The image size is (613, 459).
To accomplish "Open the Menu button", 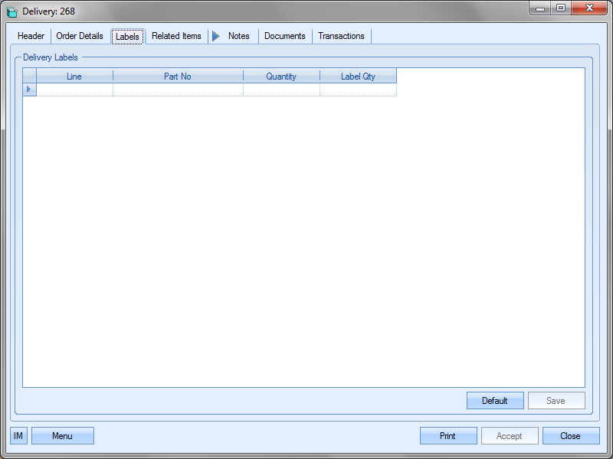I will coord(63,435).
